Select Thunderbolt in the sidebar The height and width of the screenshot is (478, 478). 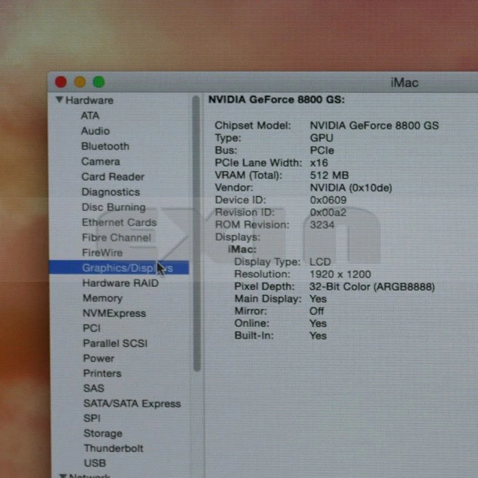point(113,448)
